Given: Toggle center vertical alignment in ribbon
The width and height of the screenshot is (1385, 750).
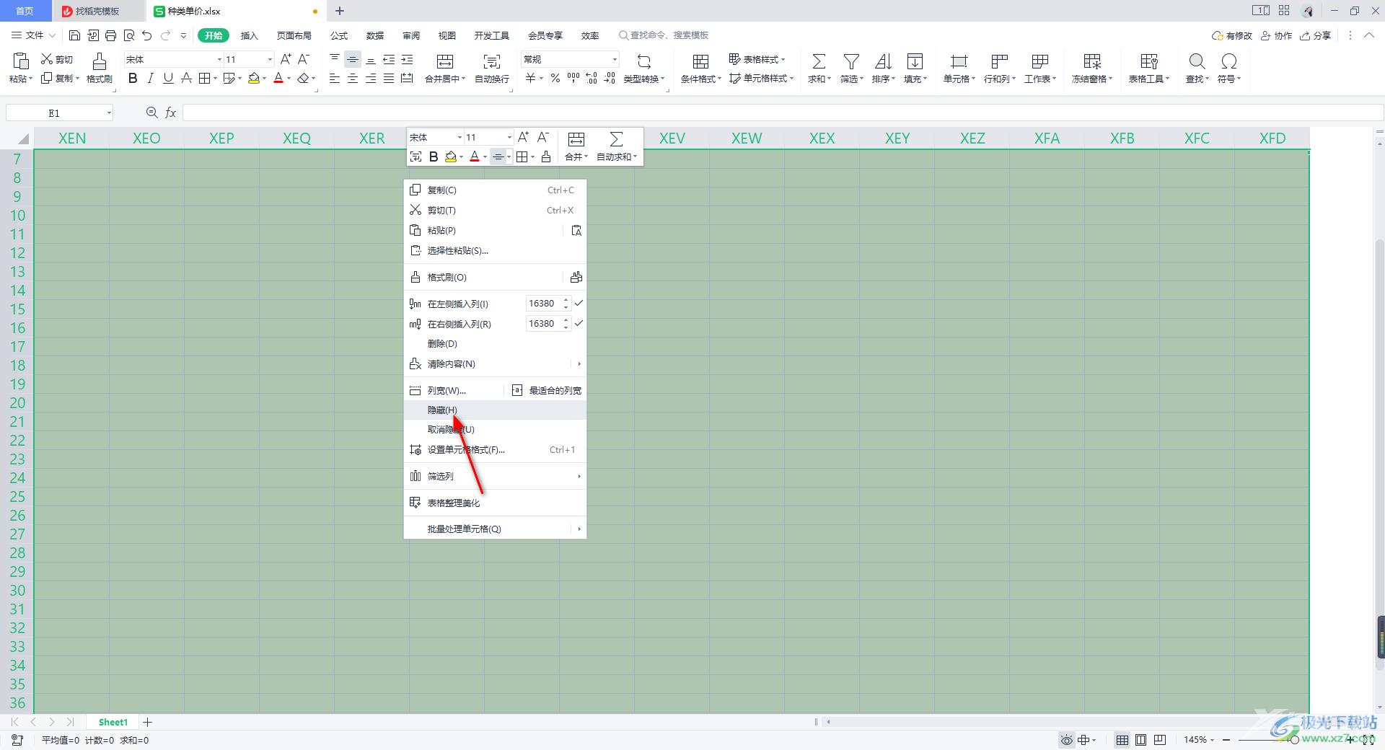Looking at the screenshot, I should pyautogui.click(x=353, y=60).
